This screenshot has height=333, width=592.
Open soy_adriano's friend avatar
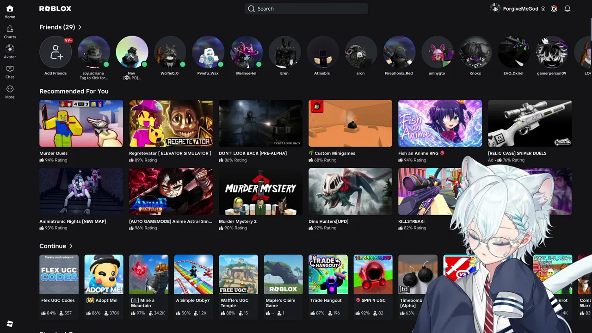click(94, 52)
